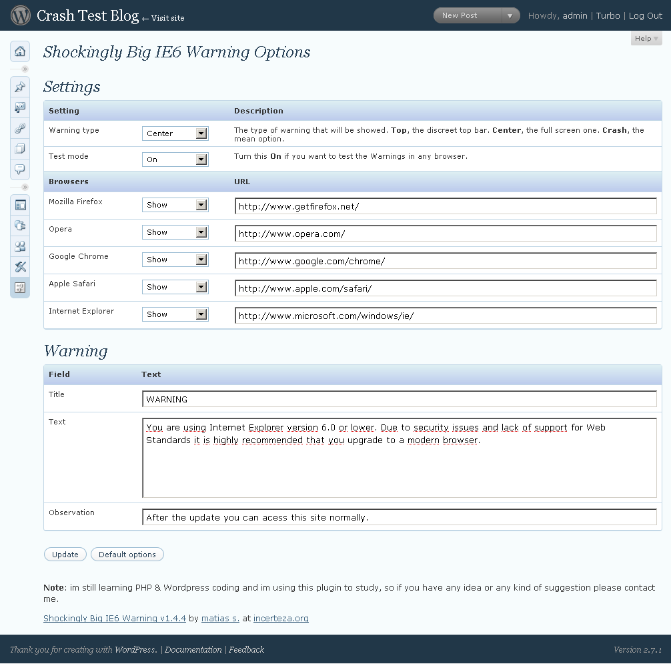Open the Mozilla Firefox Show dropdown

(175, 205)
